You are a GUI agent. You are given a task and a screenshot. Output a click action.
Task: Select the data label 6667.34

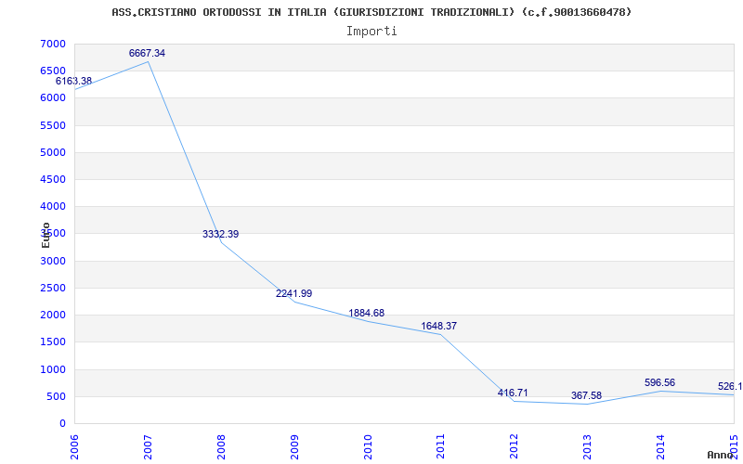point(147,53)
